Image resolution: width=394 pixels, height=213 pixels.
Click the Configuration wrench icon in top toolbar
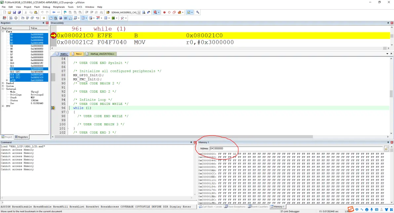click(198, 12)
